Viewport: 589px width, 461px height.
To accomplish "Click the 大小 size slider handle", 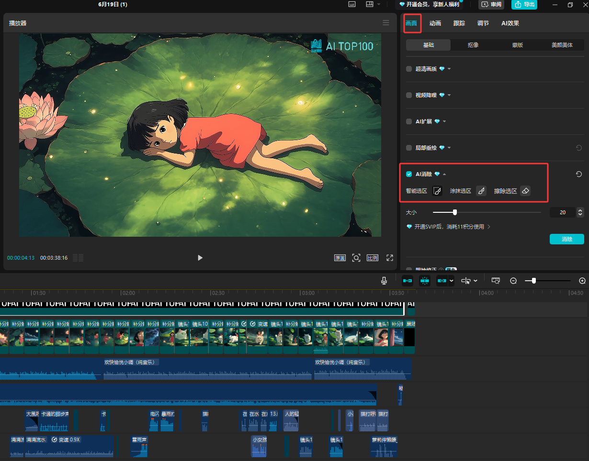I will (455, 212).
